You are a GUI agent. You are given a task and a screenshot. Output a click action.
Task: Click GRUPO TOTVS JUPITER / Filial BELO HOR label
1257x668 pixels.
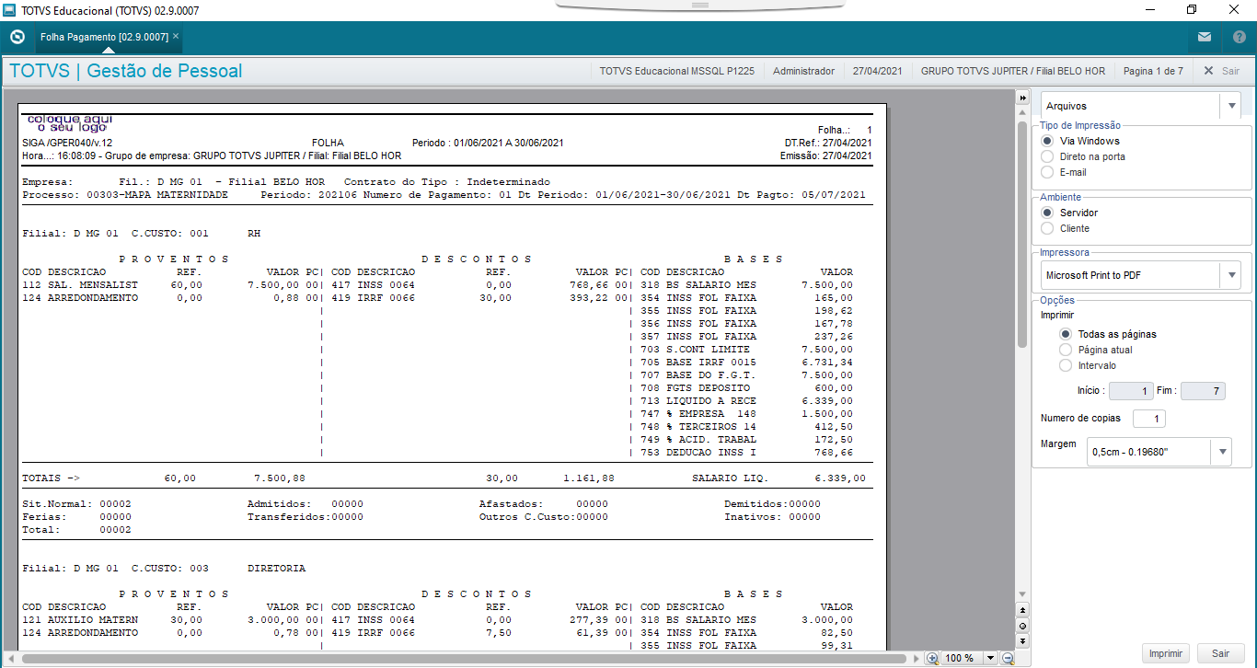1012,71
